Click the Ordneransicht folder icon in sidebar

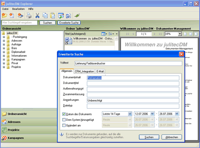click(4, 114)
